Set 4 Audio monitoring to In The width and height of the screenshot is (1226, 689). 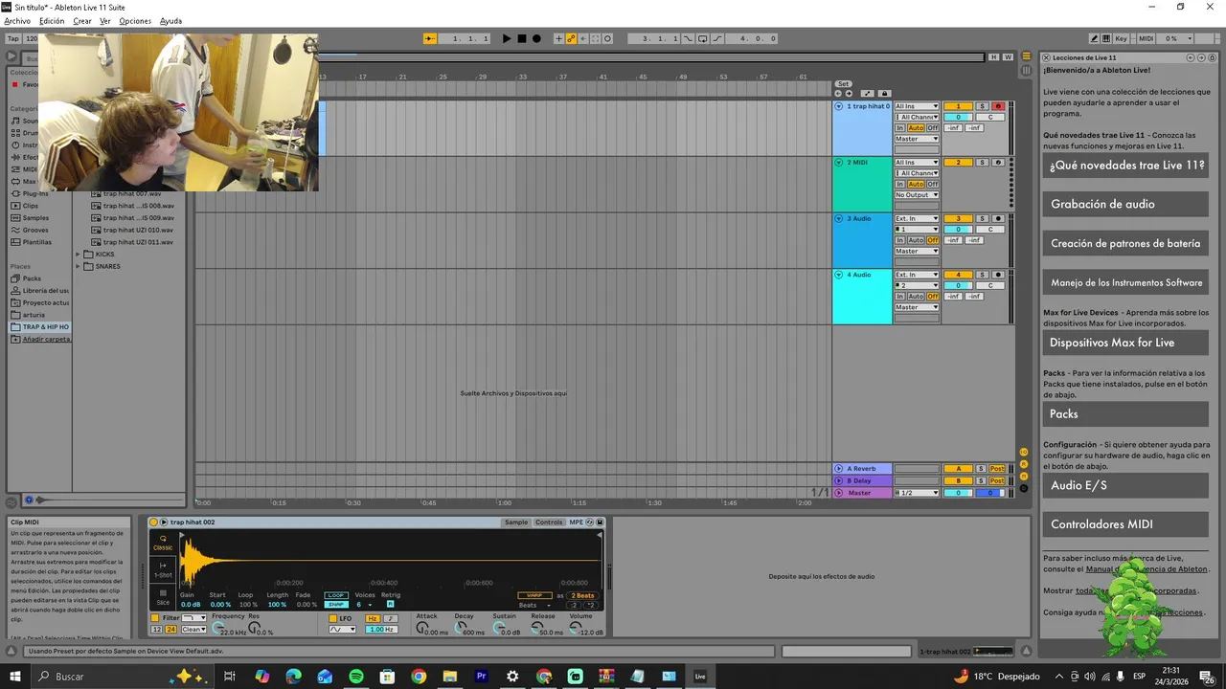click(900, 297)
